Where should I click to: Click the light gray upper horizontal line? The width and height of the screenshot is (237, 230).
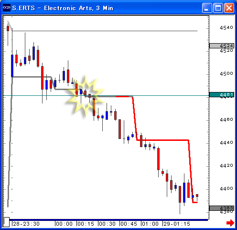tap(105, 31)
